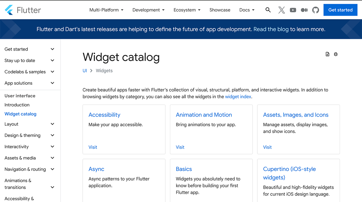362x202 pixels.
Task: Open Flutter's X profile icon
Action: point(281,10)
